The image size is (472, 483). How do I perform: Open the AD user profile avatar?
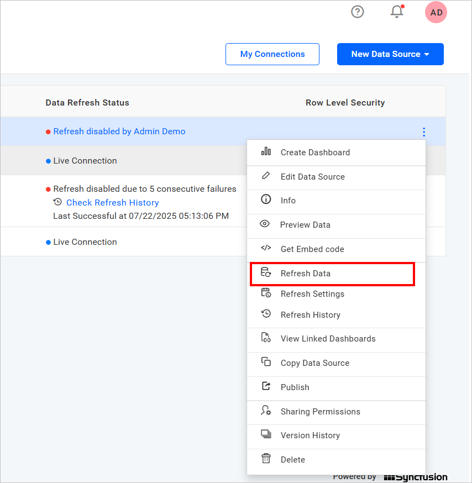click(x=436, y=12)
